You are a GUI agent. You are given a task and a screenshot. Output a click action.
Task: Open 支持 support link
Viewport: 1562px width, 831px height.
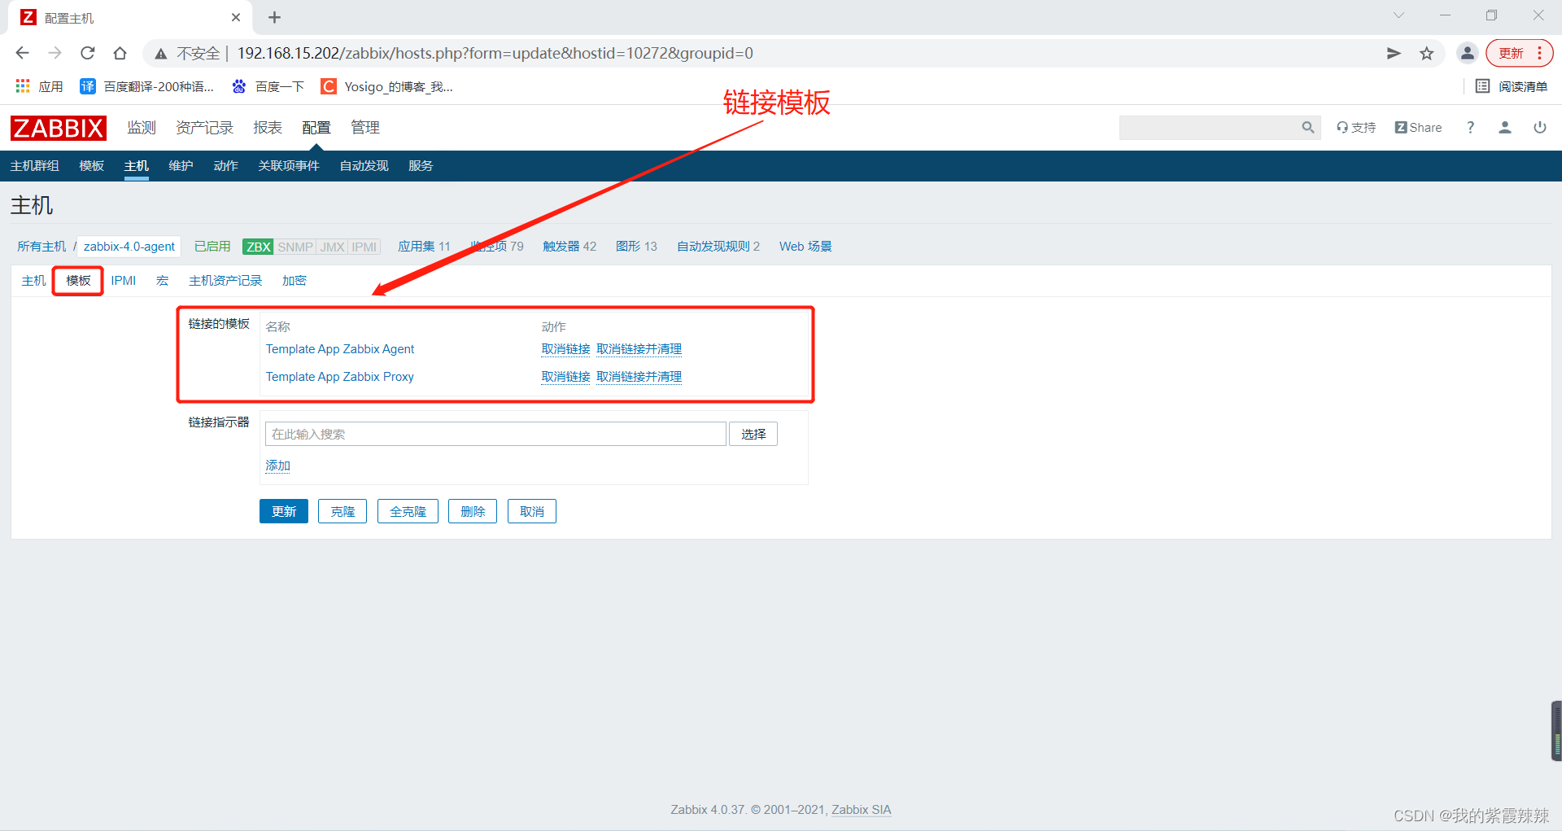(1356, 127)
